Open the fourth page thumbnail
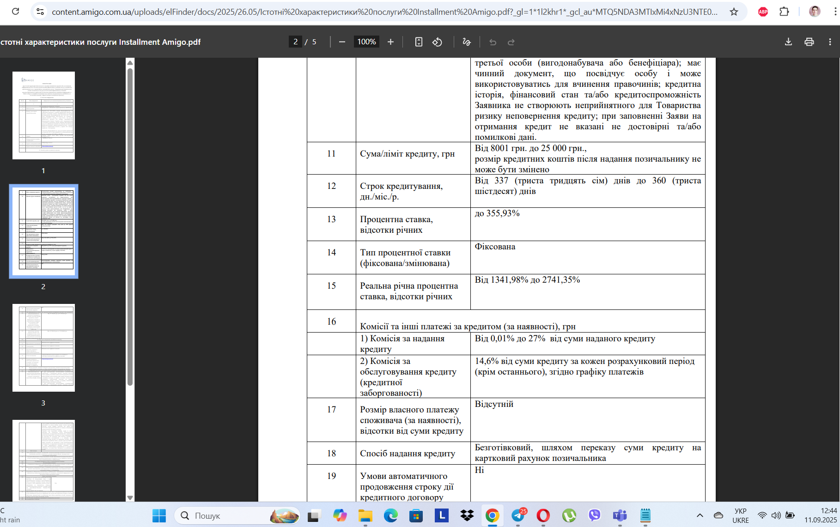The height and width of the screenshot is (527, 840). 43,460
